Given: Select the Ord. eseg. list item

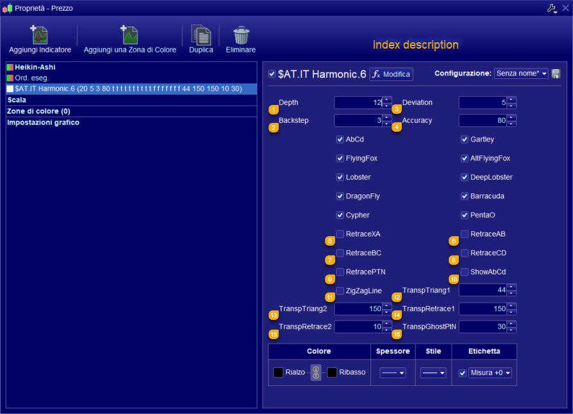Looking at the screenshot, I should coord(131,77).
